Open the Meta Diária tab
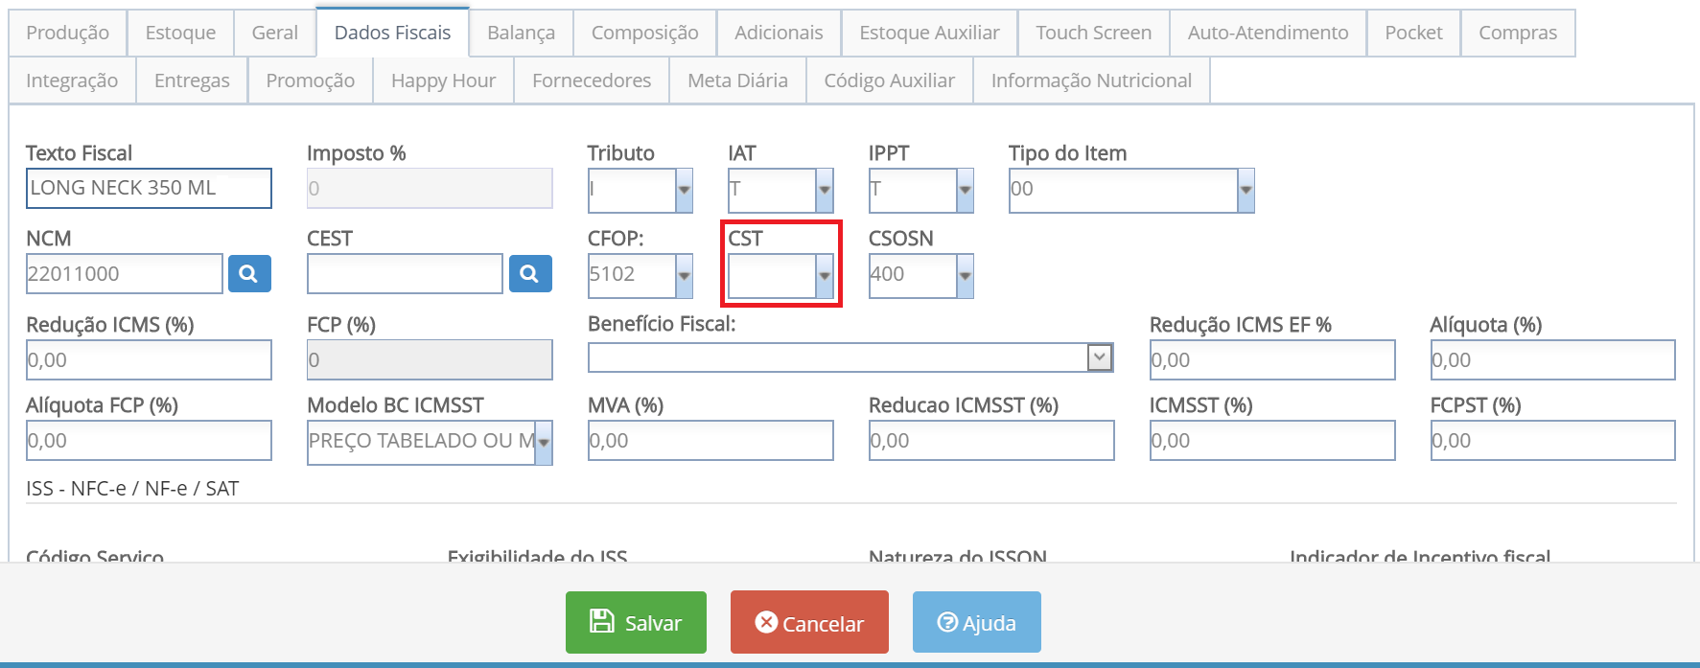 737,81
